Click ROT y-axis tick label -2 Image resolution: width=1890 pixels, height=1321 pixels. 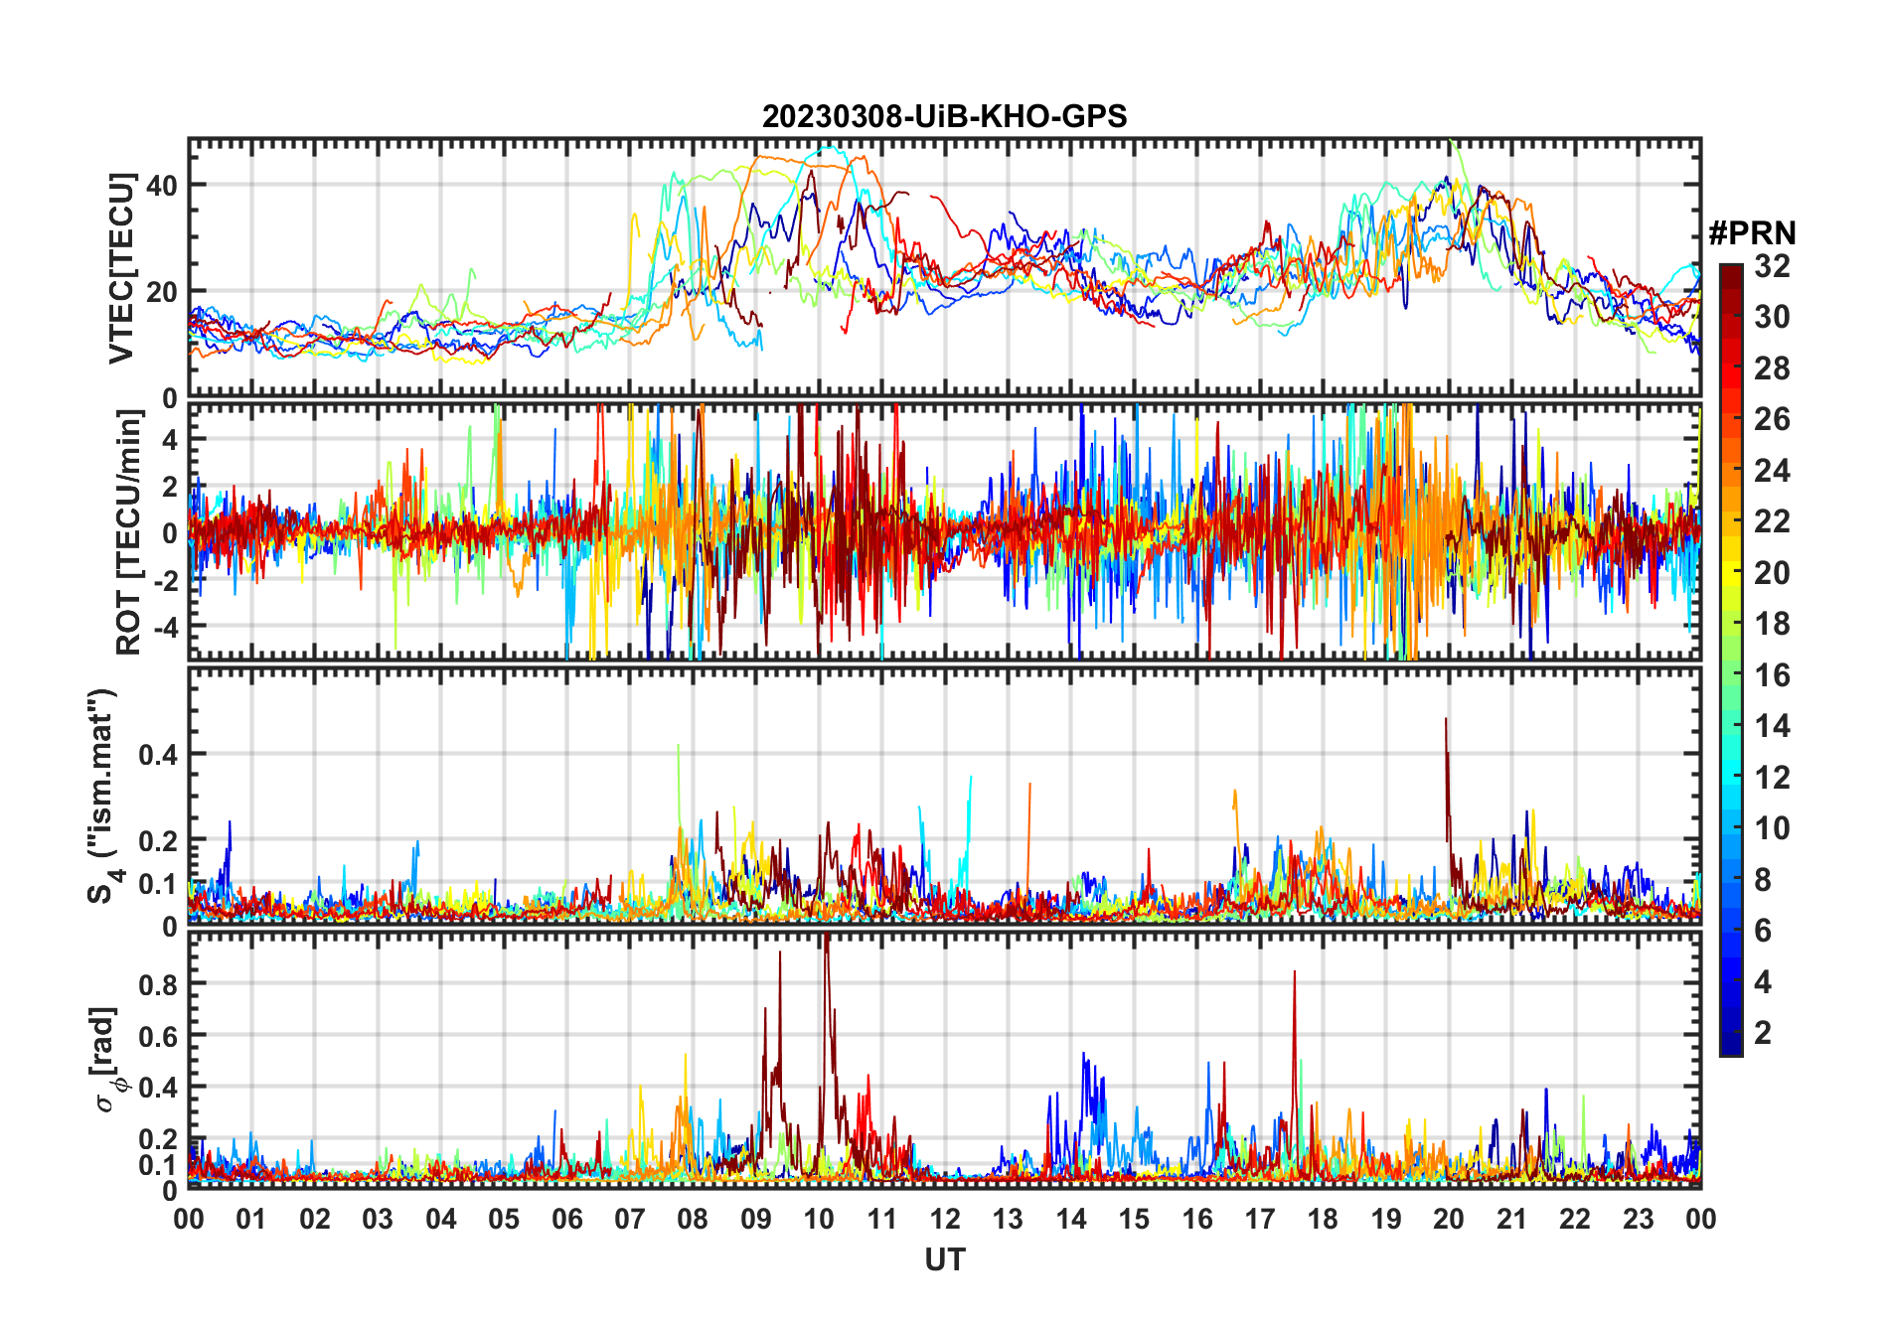pyautogui.click(x=166, y=580)
